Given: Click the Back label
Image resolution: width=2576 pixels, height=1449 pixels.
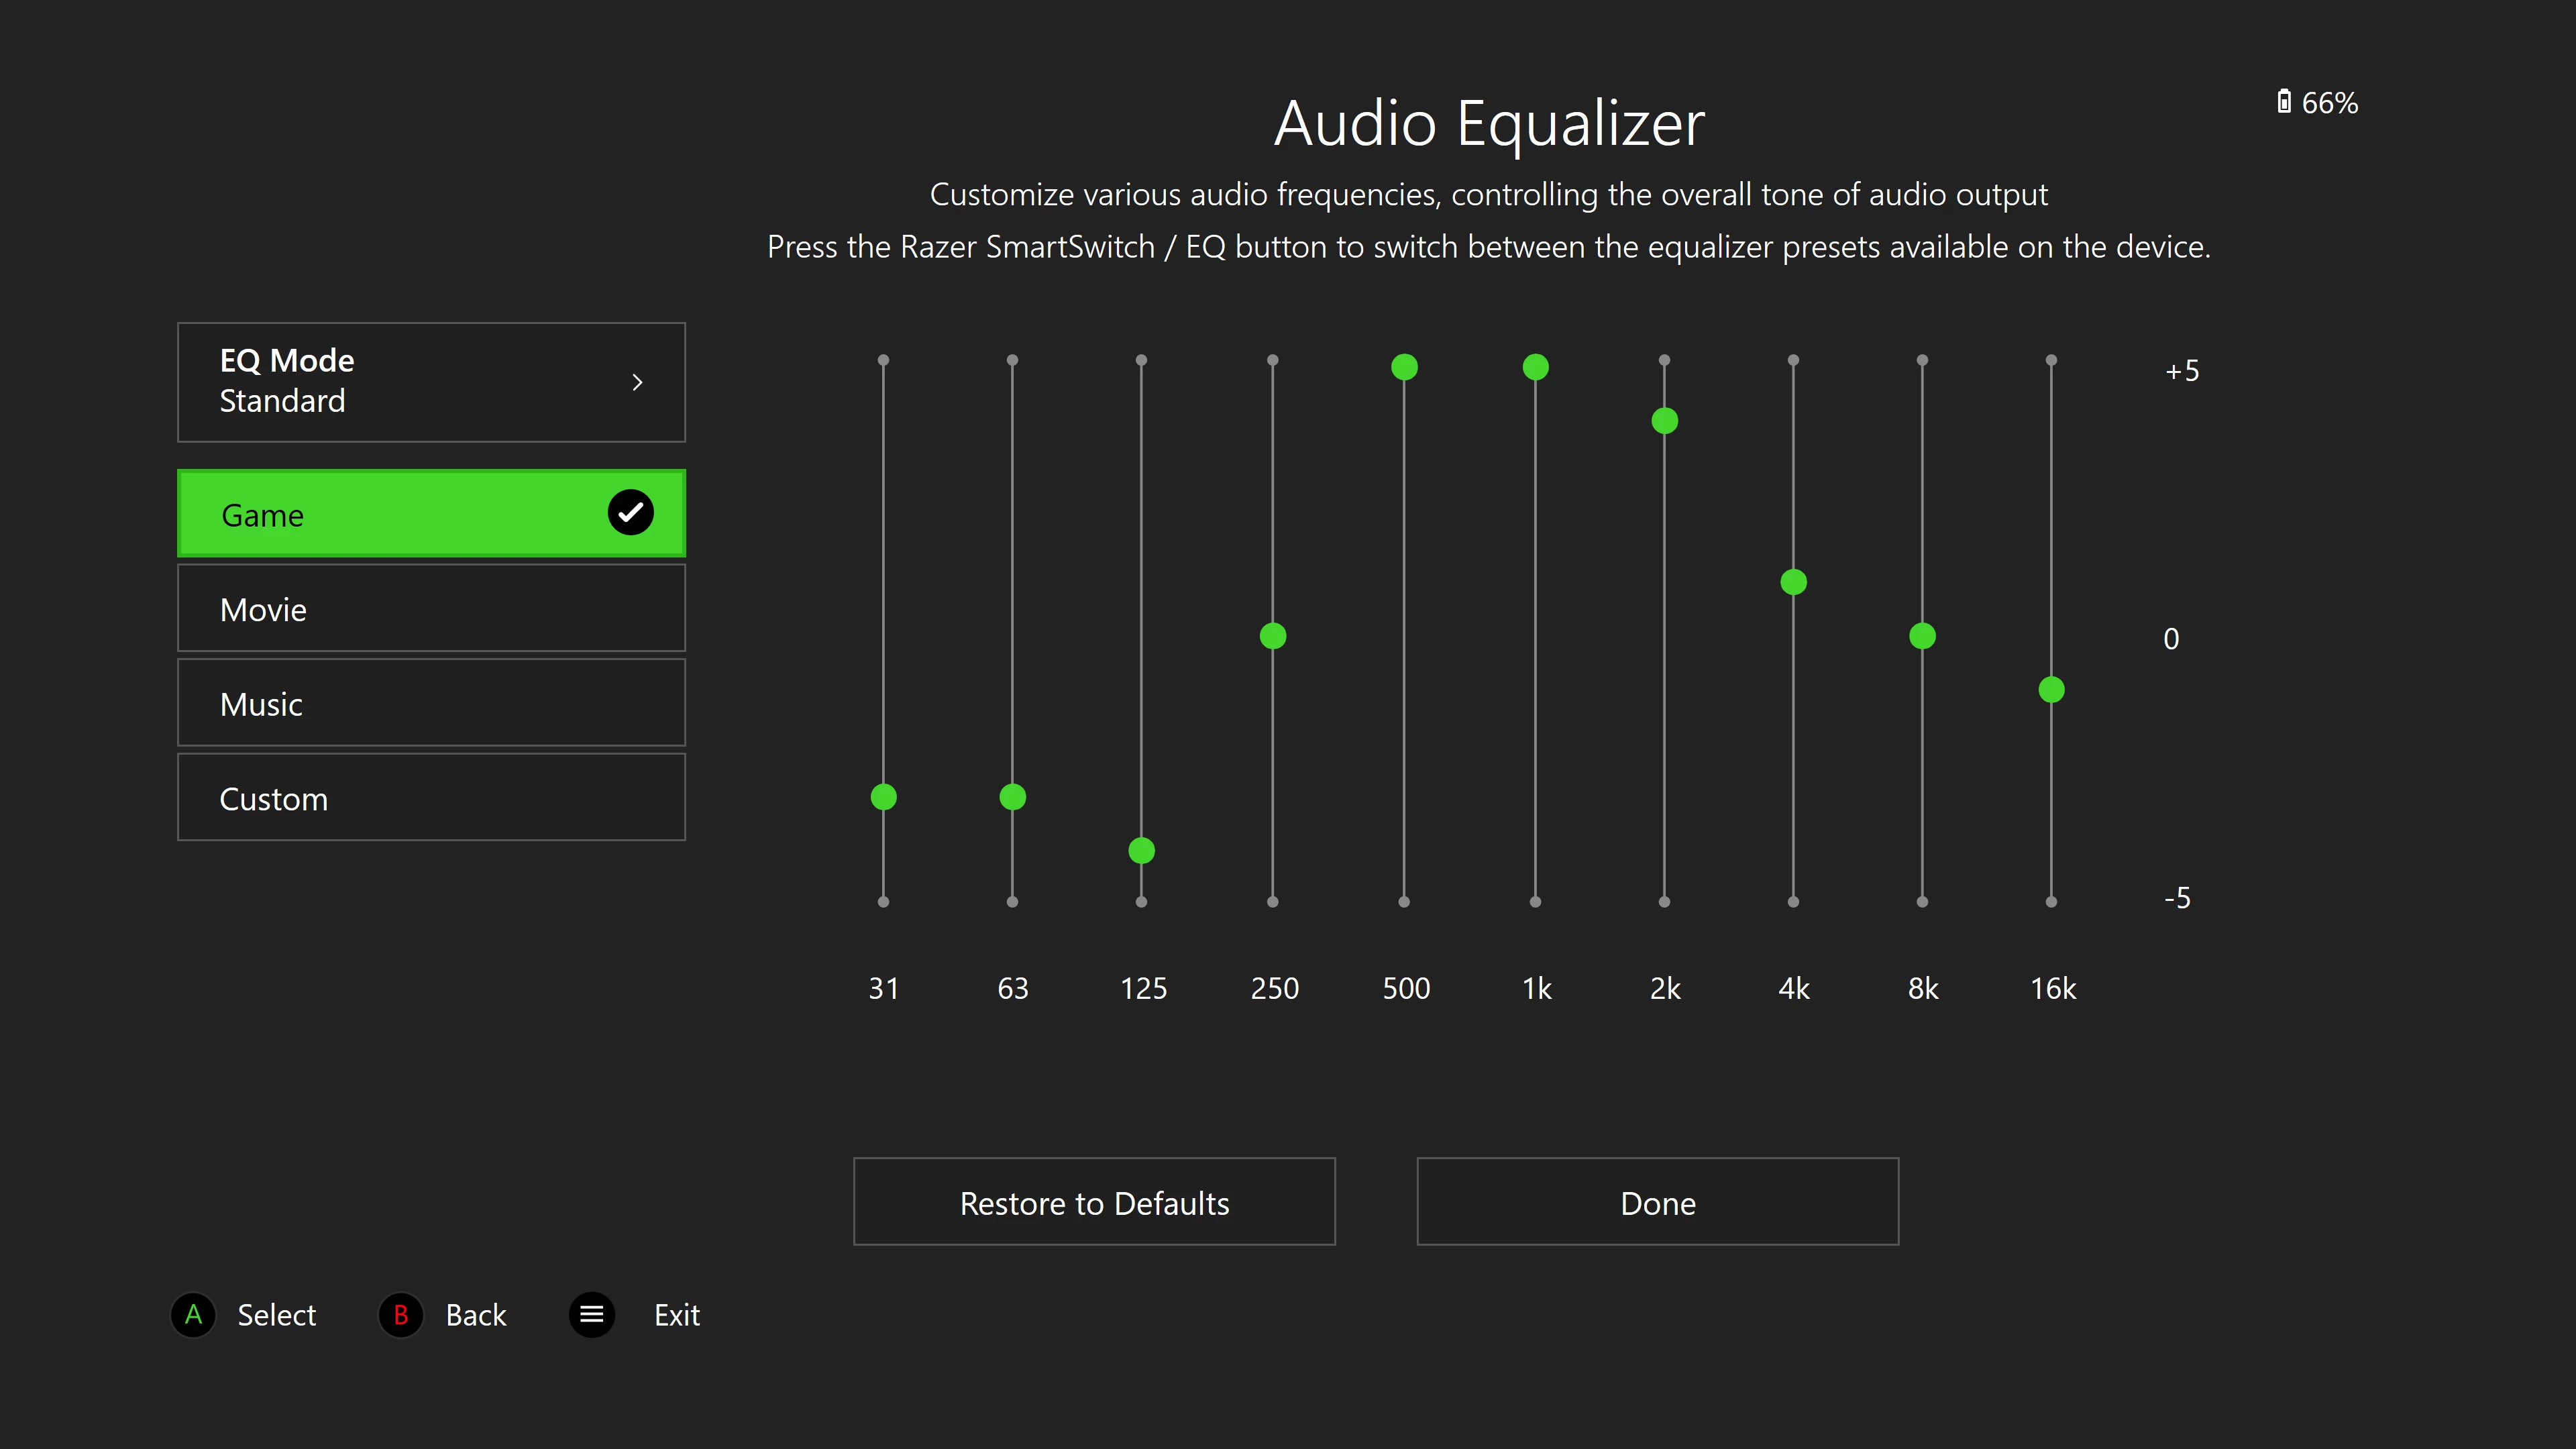Looking at the screenshot, I should click(476, 1315).
